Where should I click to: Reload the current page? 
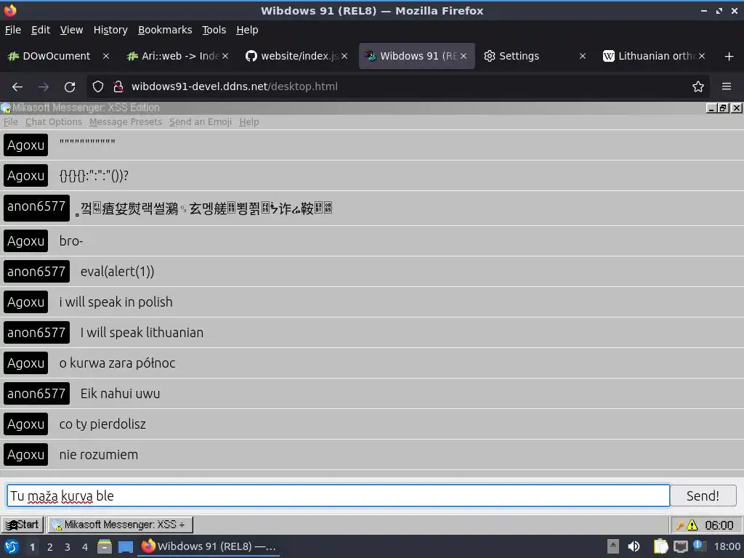pyautogui.click(x=70, y=87)
